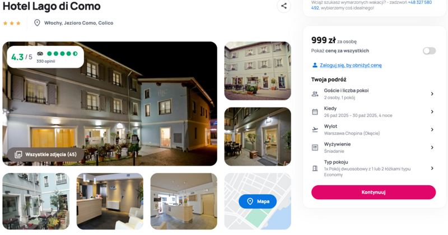Expand the Typ pokoju chevron

[x=432, y=168]
